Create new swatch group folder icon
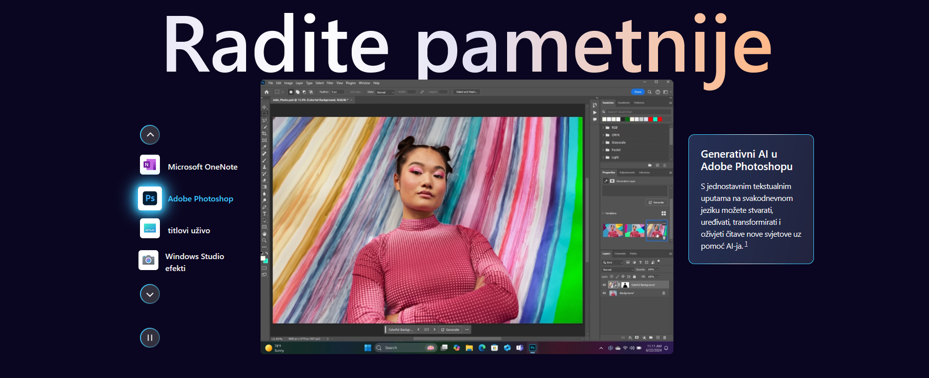The height and width of the screenshot is (378, 929). tap(650, 165)
